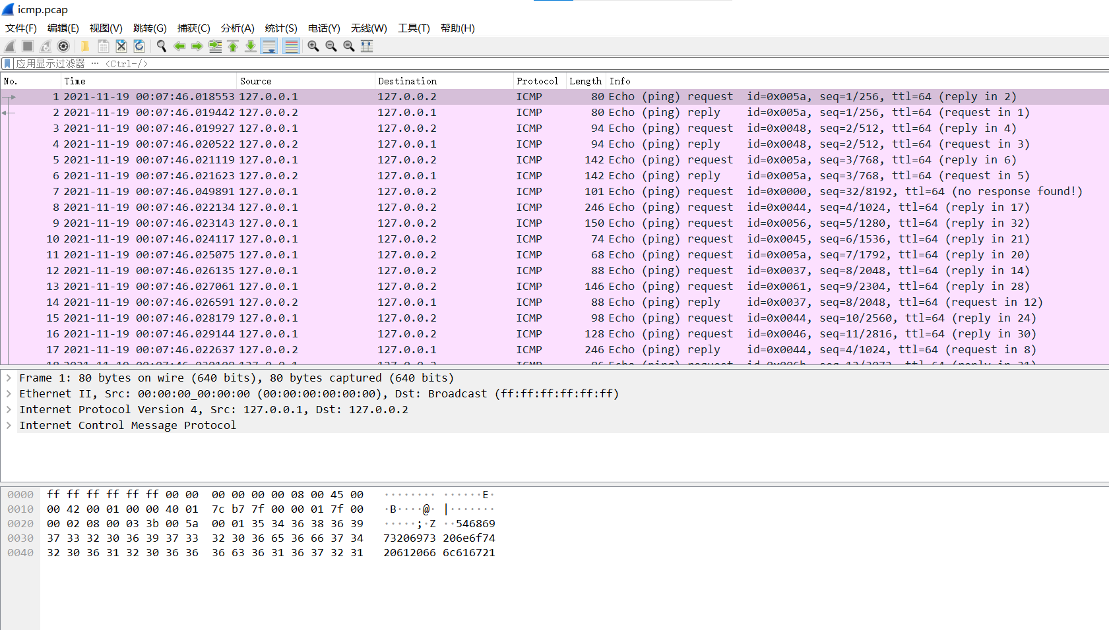Reset zoom to normal size icon
Viewport: 1109px width, 630px height.
click(349, 46)
